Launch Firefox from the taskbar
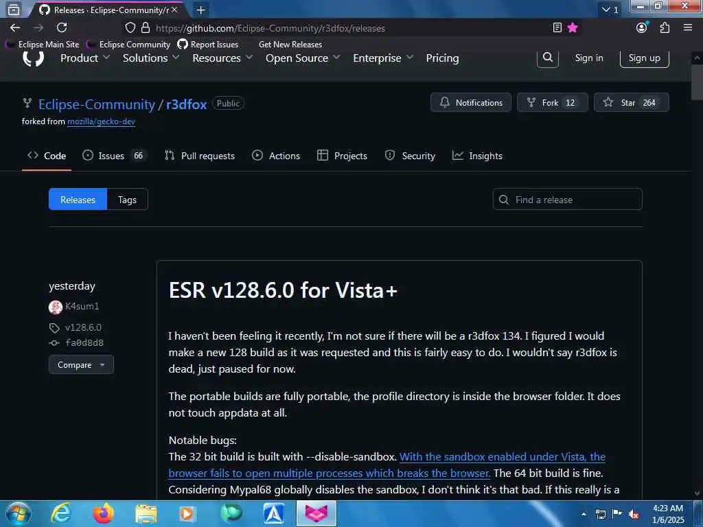This screenshot has height=527, width=703. [103, 513]
